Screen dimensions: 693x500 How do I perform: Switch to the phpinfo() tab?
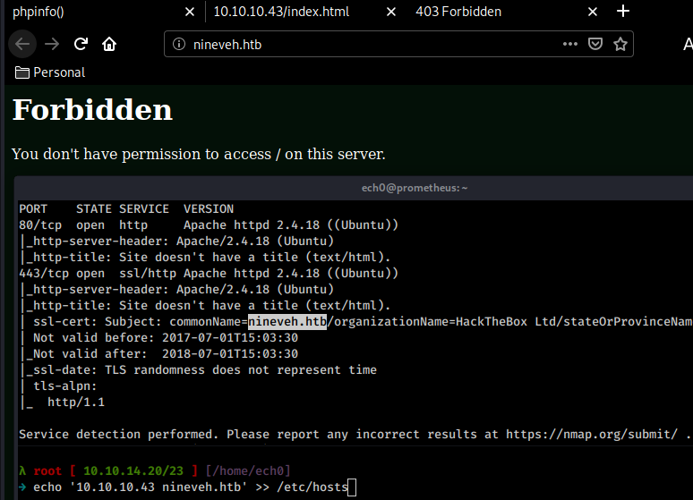click(x=81, y=12)
